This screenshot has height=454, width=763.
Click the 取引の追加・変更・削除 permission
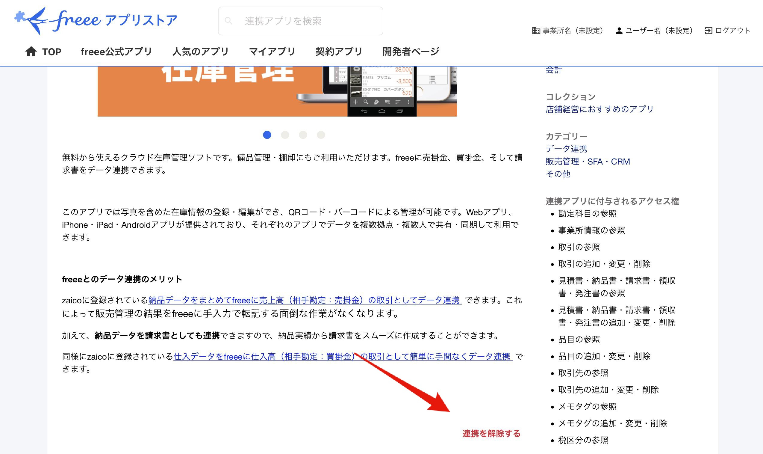click(604, 264)
